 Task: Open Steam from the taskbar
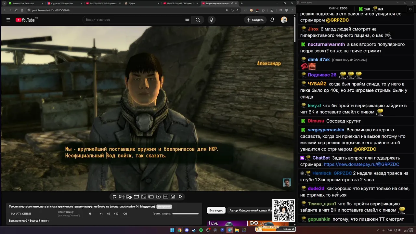[194, 230]
